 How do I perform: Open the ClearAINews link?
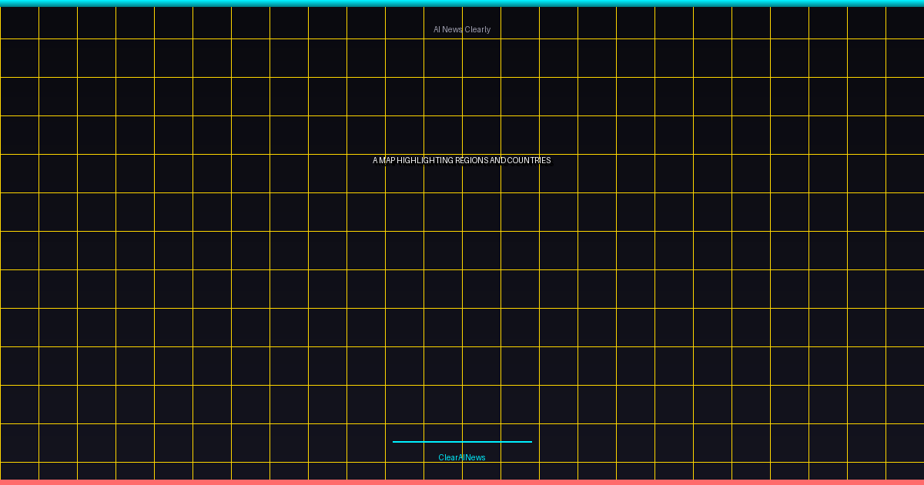pos(462,457)
